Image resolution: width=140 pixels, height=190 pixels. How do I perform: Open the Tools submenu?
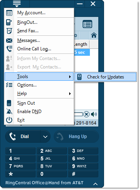[x=39, y=77]
